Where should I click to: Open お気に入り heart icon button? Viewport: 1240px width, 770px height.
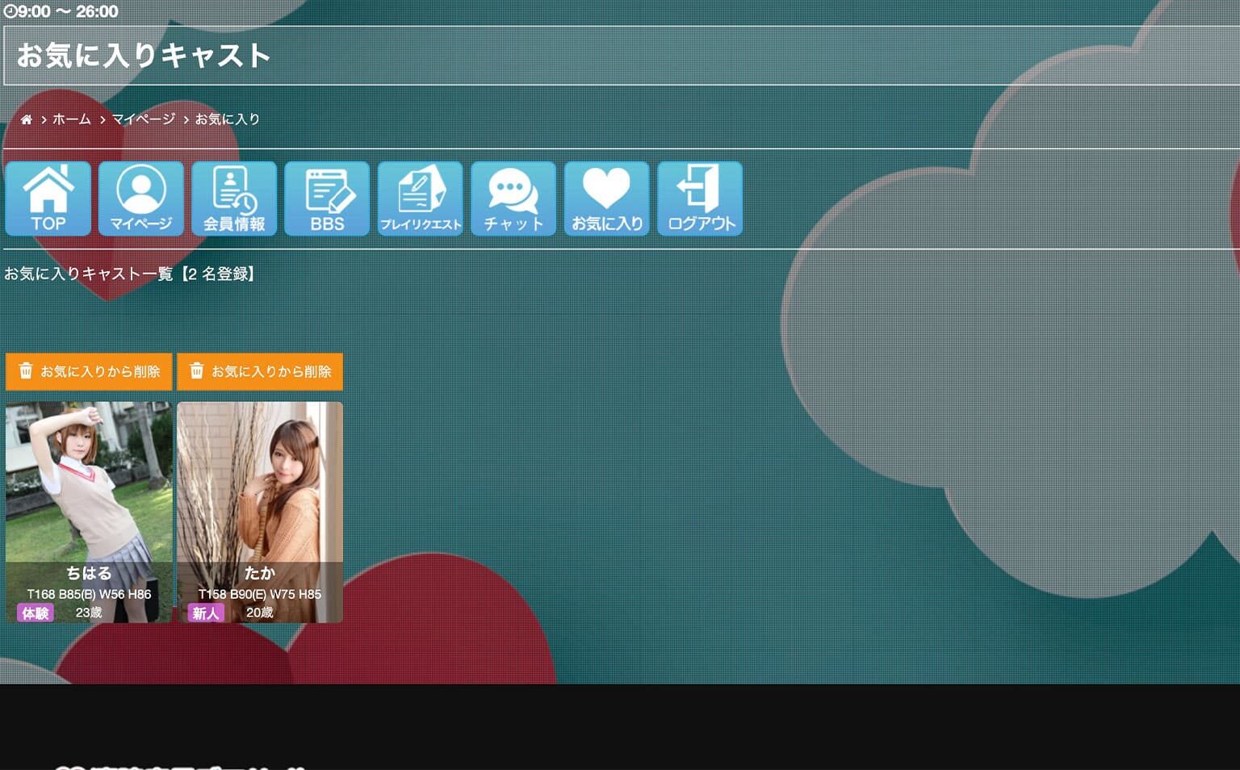tap(607, 199)
